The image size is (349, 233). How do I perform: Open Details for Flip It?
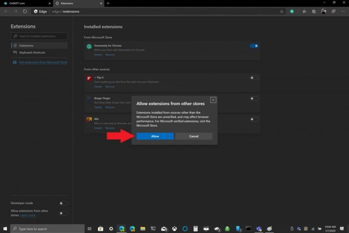click(x=98, y=86)
